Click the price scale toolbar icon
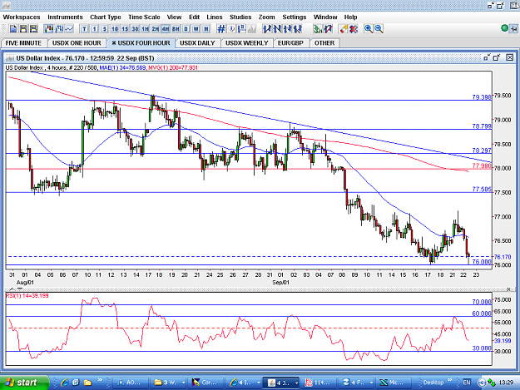The image size is (520, 390). [x=242, y=29]
